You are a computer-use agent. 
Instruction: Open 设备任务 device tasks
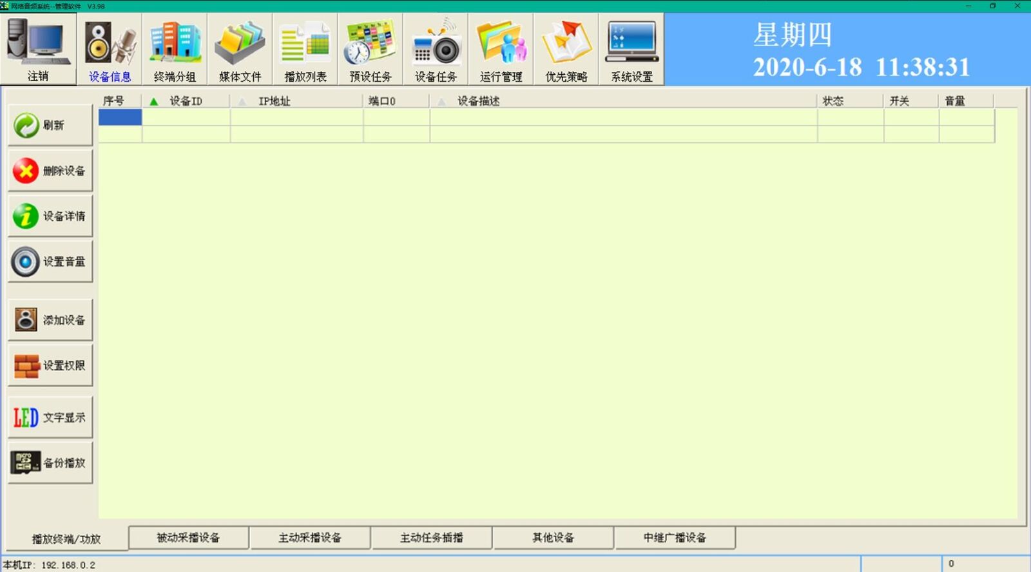pos(436,50)
